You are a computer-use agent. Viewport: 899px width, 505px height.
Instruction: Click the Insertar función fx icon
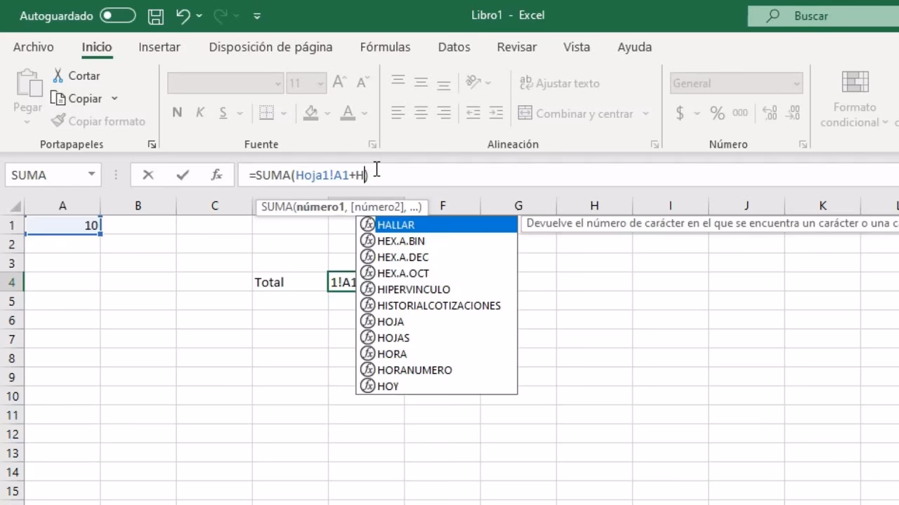click(x=216, y=175)
